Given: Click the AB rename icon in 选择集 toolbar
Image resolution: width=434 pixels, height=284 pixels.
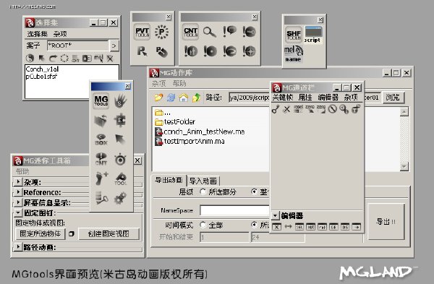Looking at the screenshot, I should pos(87,59).
